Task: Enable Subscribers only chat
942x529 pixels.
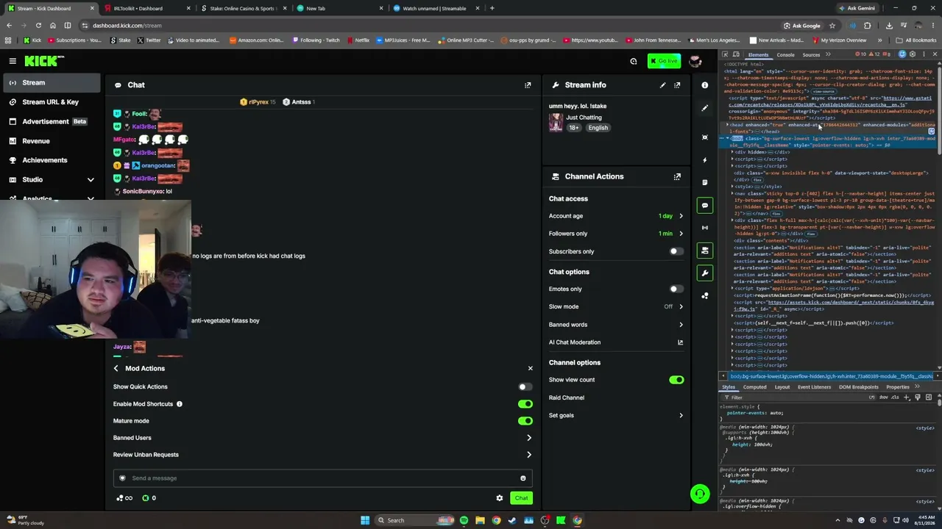Action: pyautogui.click(x=676, y=251)
